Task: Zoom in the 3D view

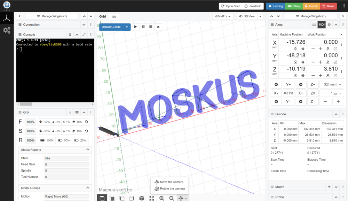Action: [162, 198]
